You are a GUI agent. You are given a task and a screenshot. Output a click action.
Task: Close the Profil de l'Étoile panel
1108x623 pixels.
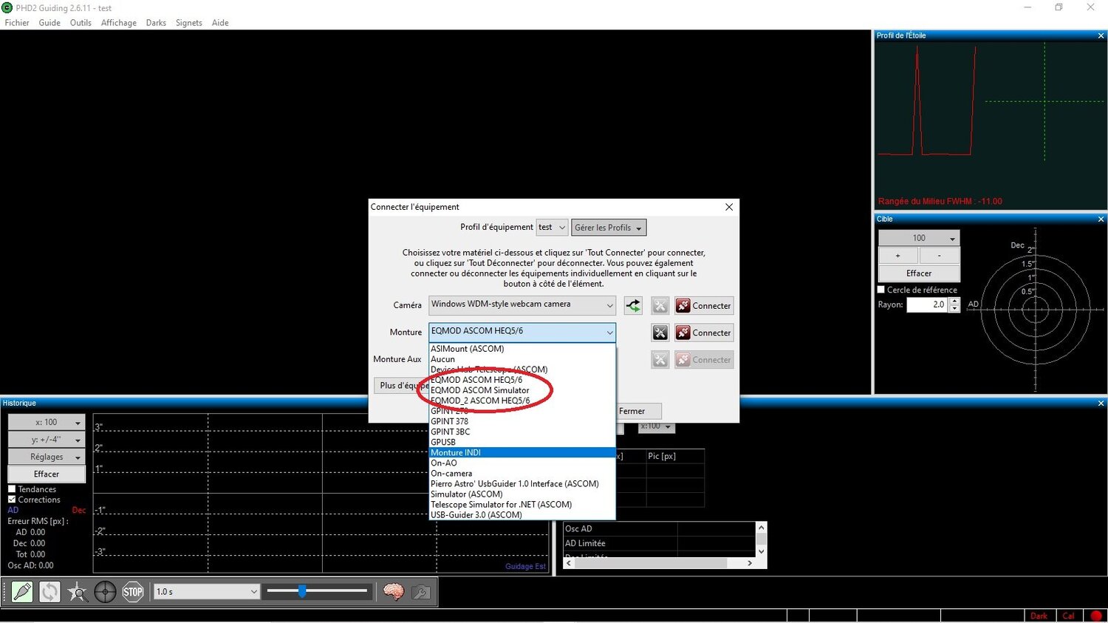(1101, 35)
